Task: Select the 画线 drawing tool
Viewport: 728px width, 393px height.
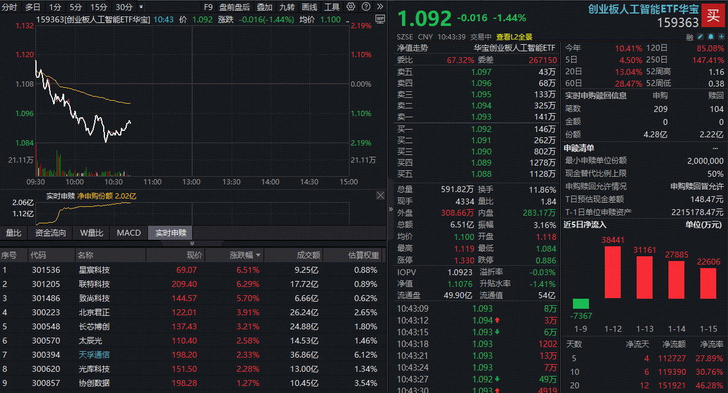Action: pos(309,7)
